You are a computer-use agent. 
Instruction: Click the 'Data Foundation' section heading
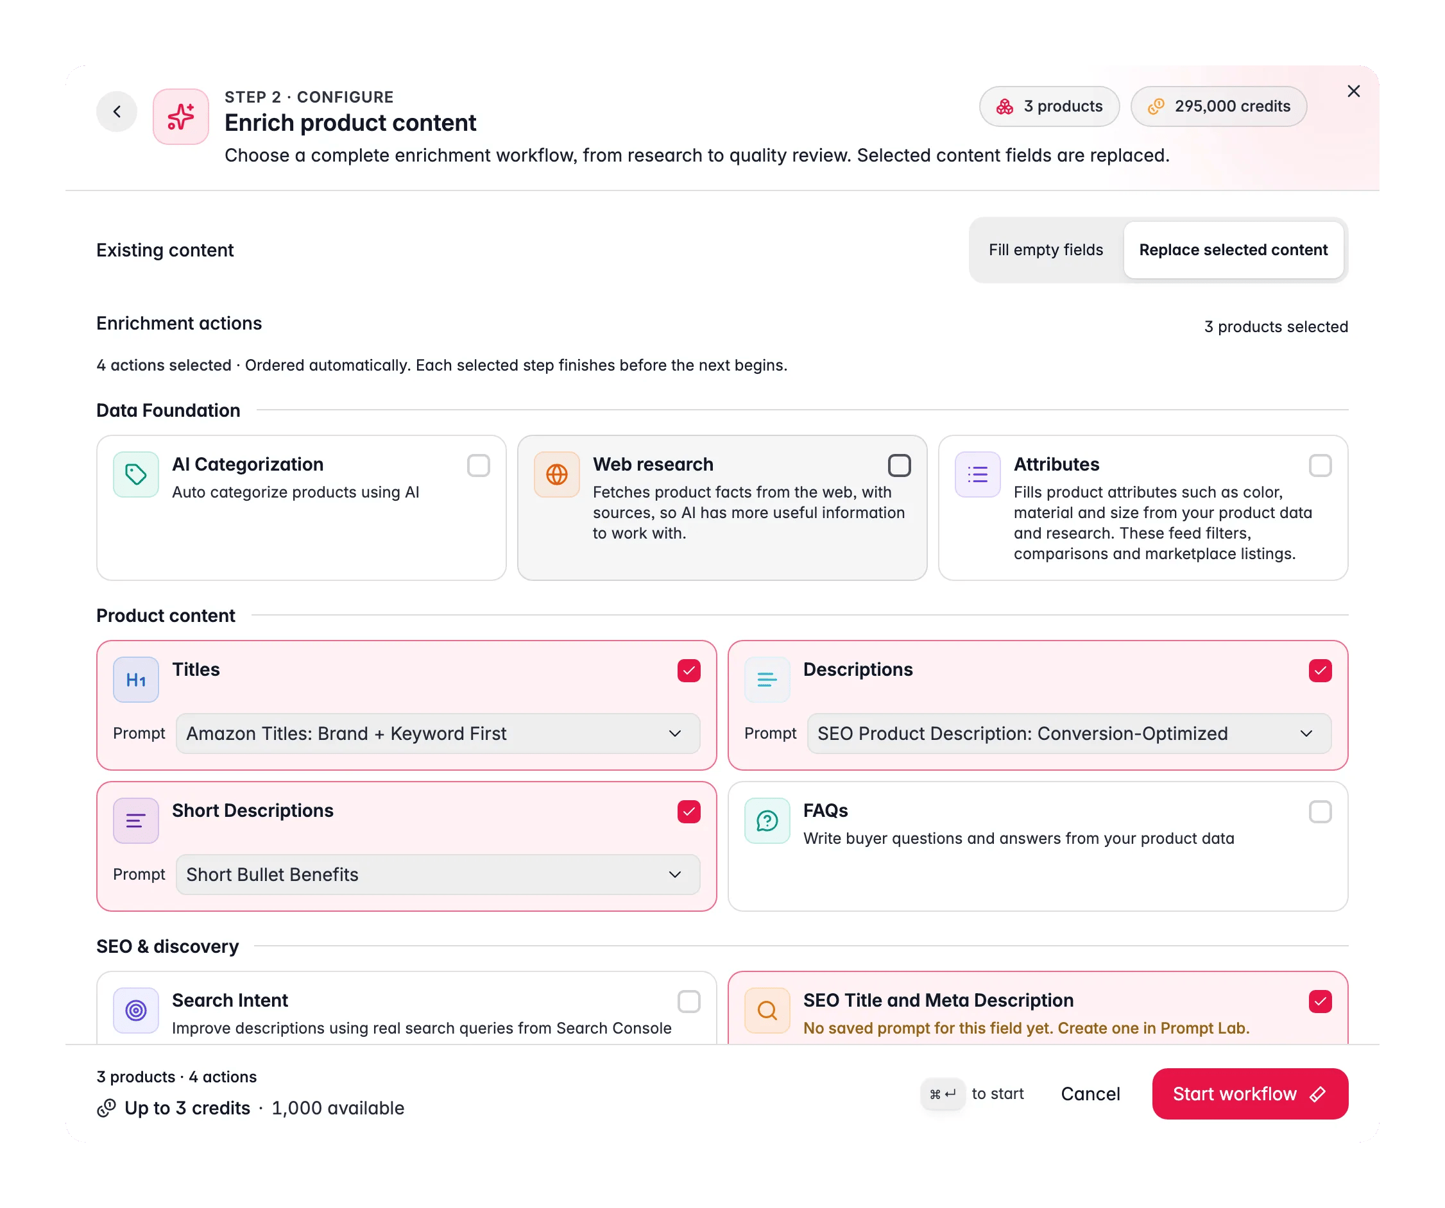pos(169,410)
